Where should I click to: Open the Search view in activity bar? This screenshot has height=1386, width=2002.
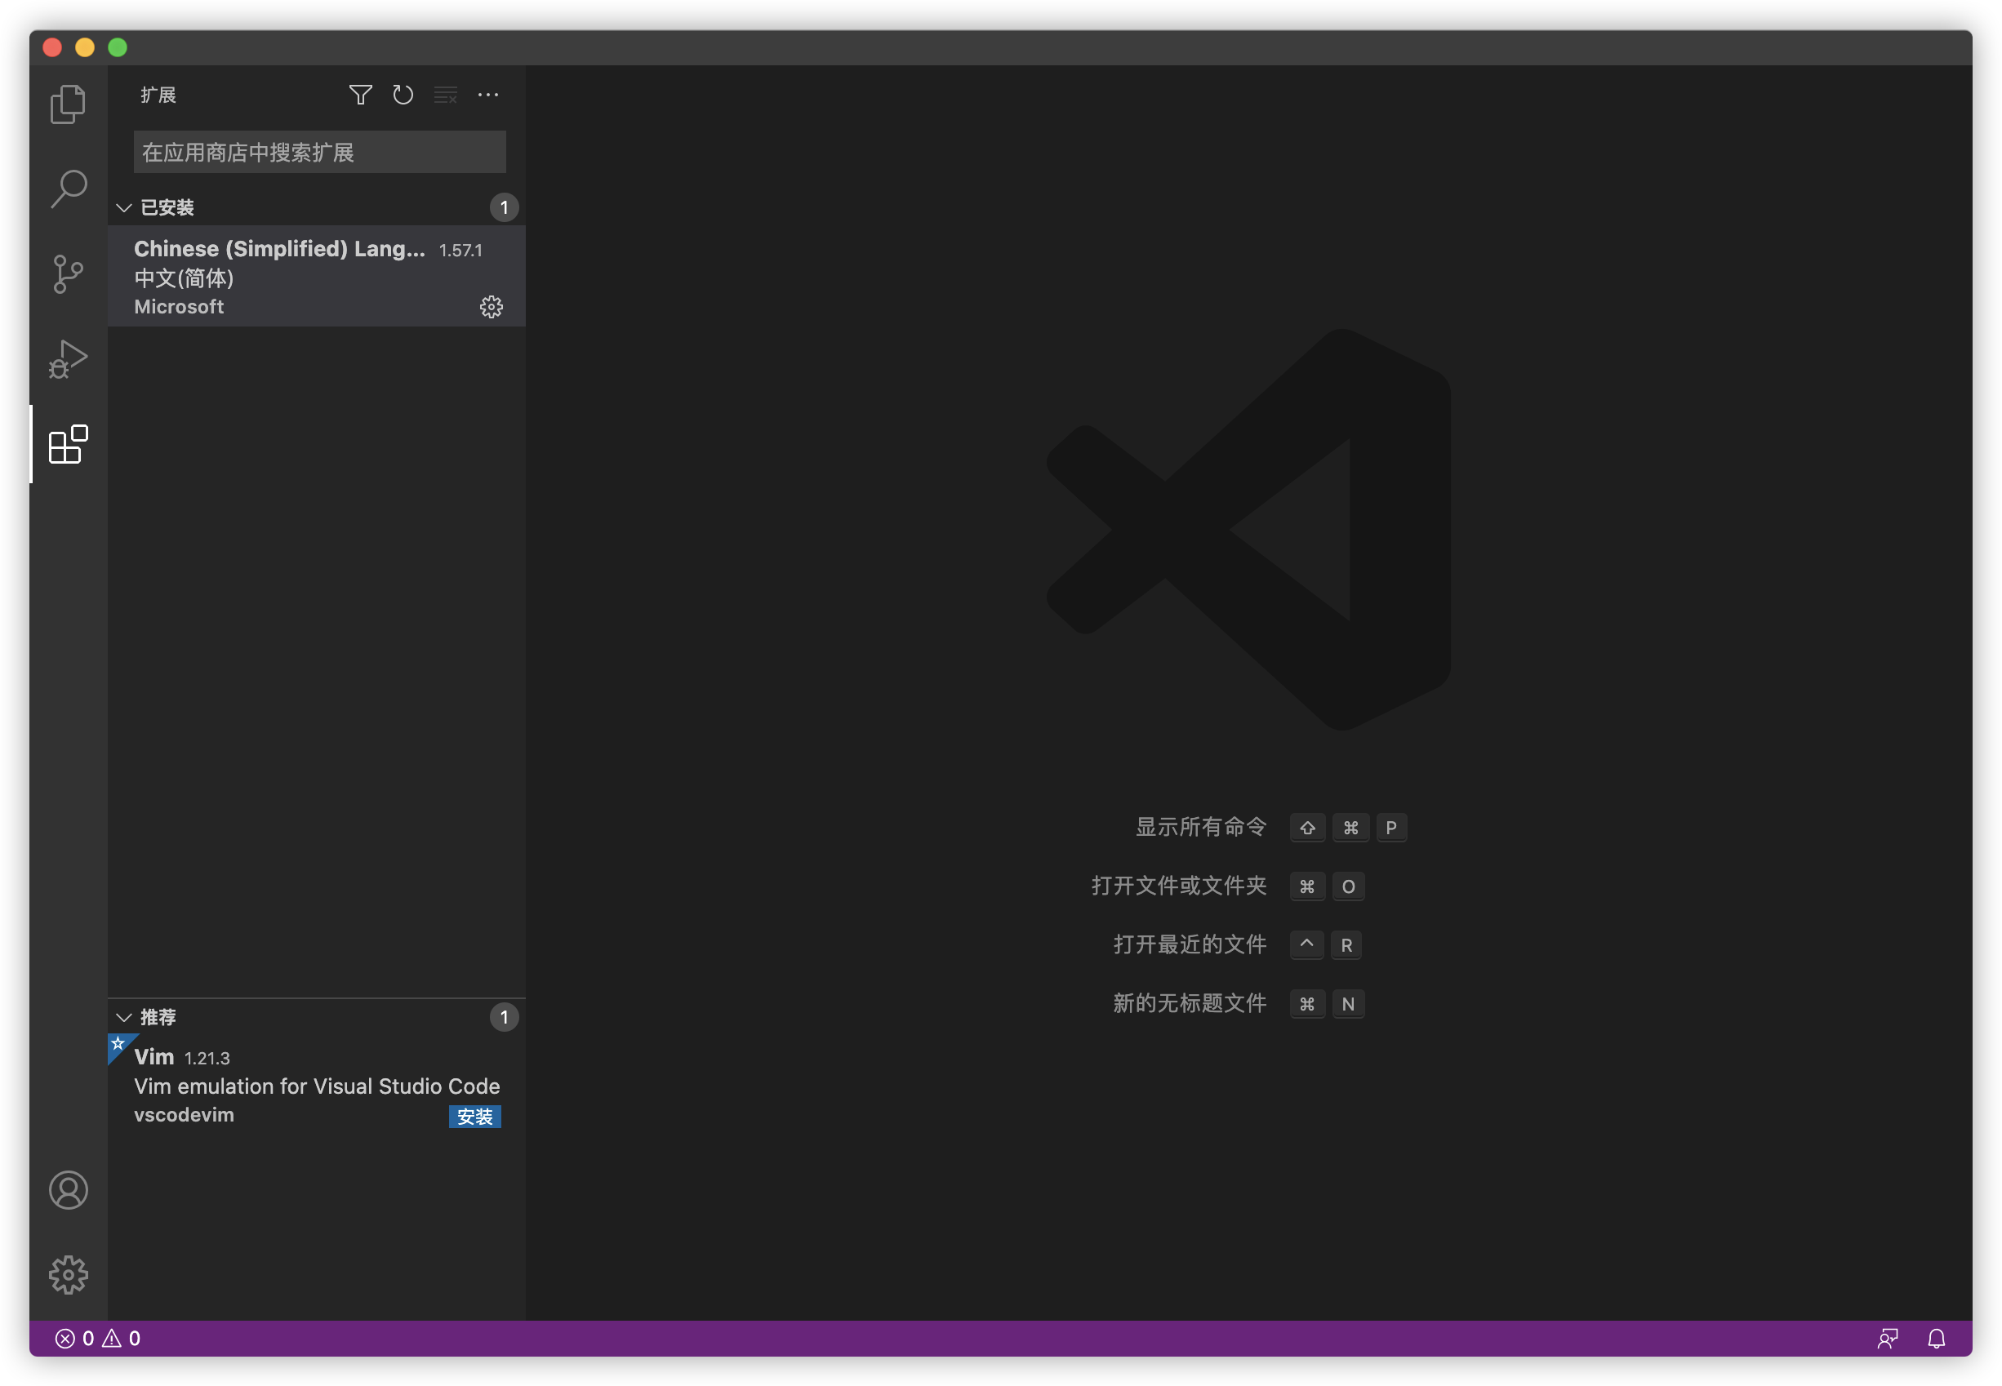68,189
